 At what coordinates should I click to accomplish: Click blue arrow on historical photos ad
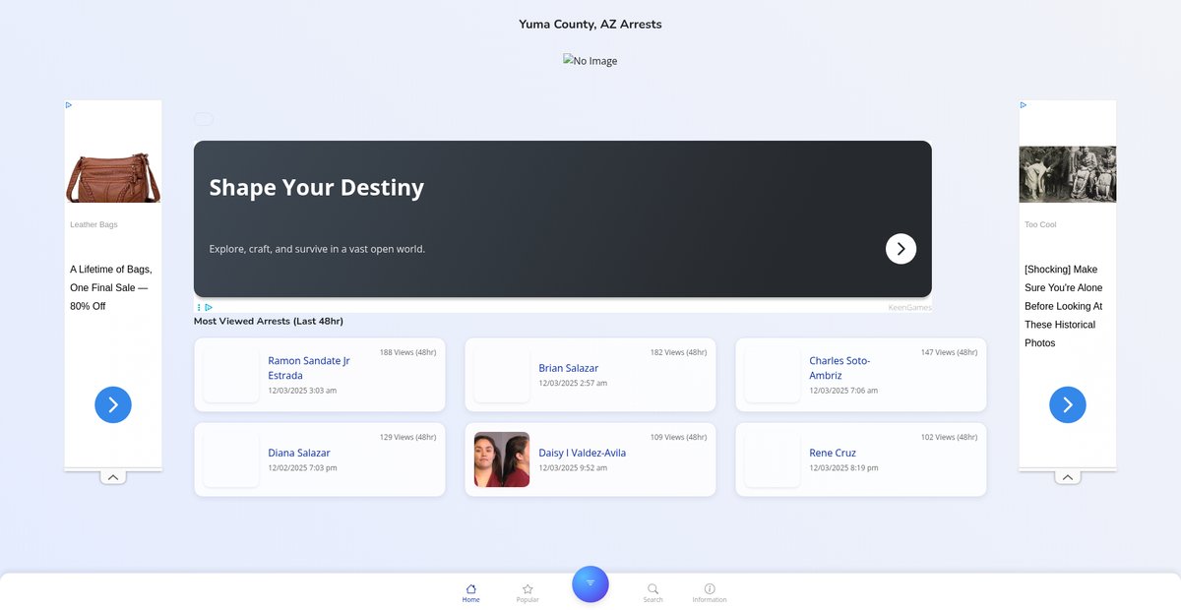pyautogui.click(x=1068, y=404)
